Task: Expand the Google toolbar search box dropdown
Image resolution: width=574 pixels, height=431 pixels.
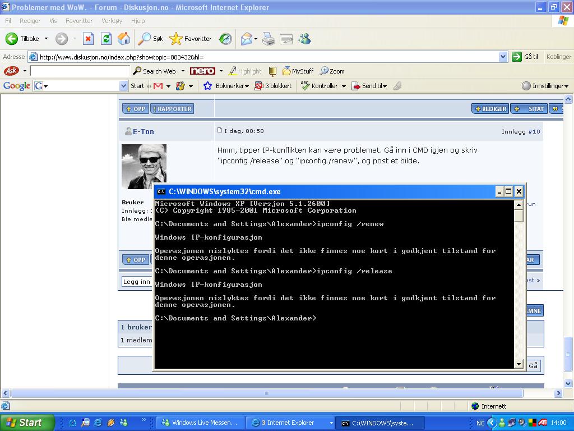Action: 124,86
